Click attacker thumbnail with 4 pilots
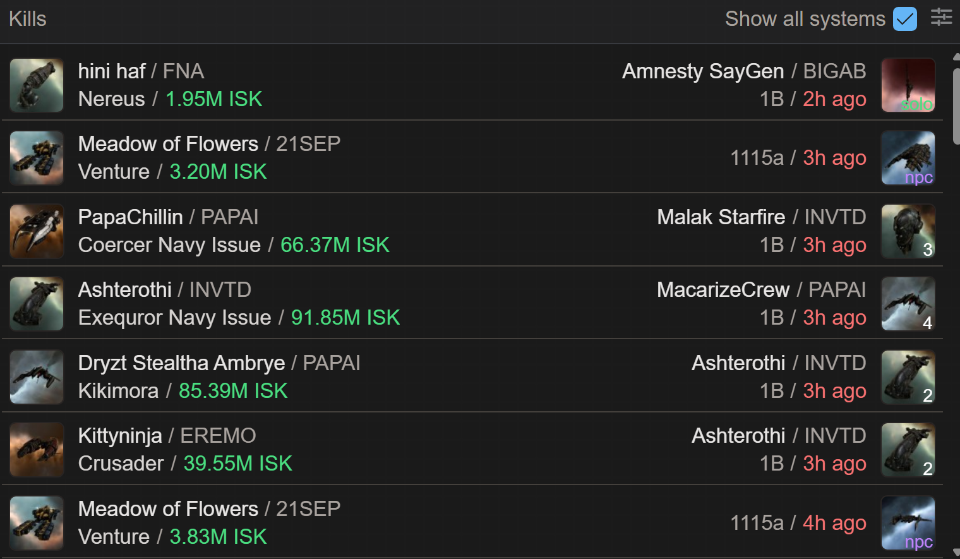The width and height of the screenshot is (960, 559). 908,304
